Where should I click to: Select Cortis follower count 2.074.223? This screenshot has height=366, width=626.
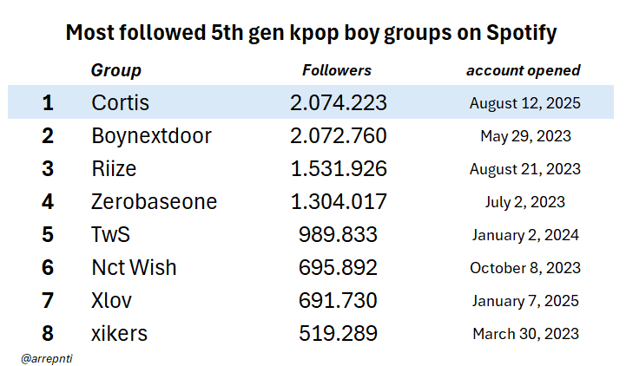pyautogui.click(x=338, y=103)
